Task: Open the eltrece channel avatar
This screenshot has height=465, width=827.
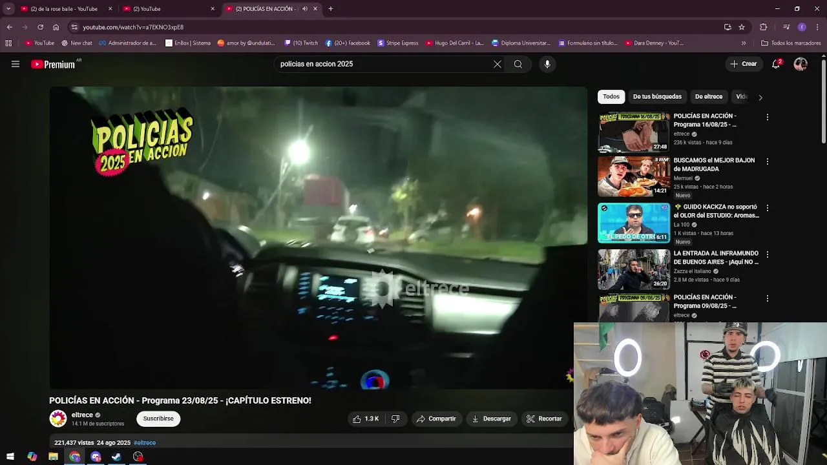Action: coord(58,418)
